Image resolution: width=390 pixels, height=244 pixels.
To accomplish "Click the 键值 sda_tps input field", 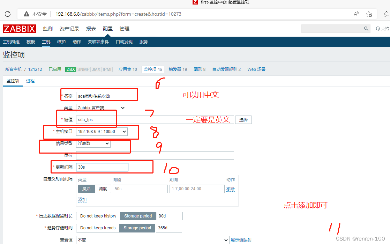I will pos(155,120).
